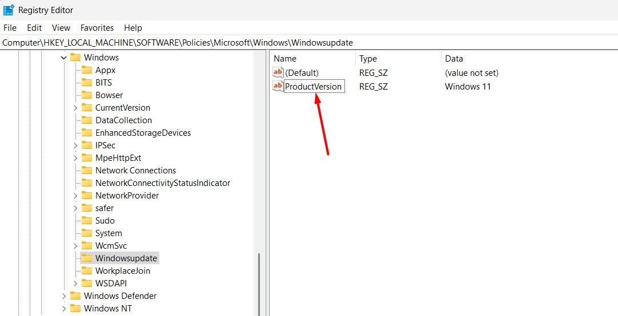Image resolution: width=618 pixels, height=316 pixels.
Task: Click the Registry Editor title bar icon
Action: (8, 10)
